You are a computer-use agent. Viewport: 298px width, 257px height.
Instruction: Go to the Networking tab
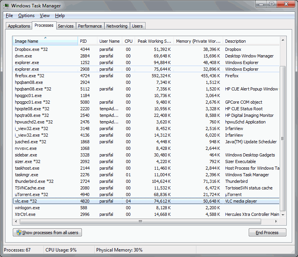[x=117, y=26]
